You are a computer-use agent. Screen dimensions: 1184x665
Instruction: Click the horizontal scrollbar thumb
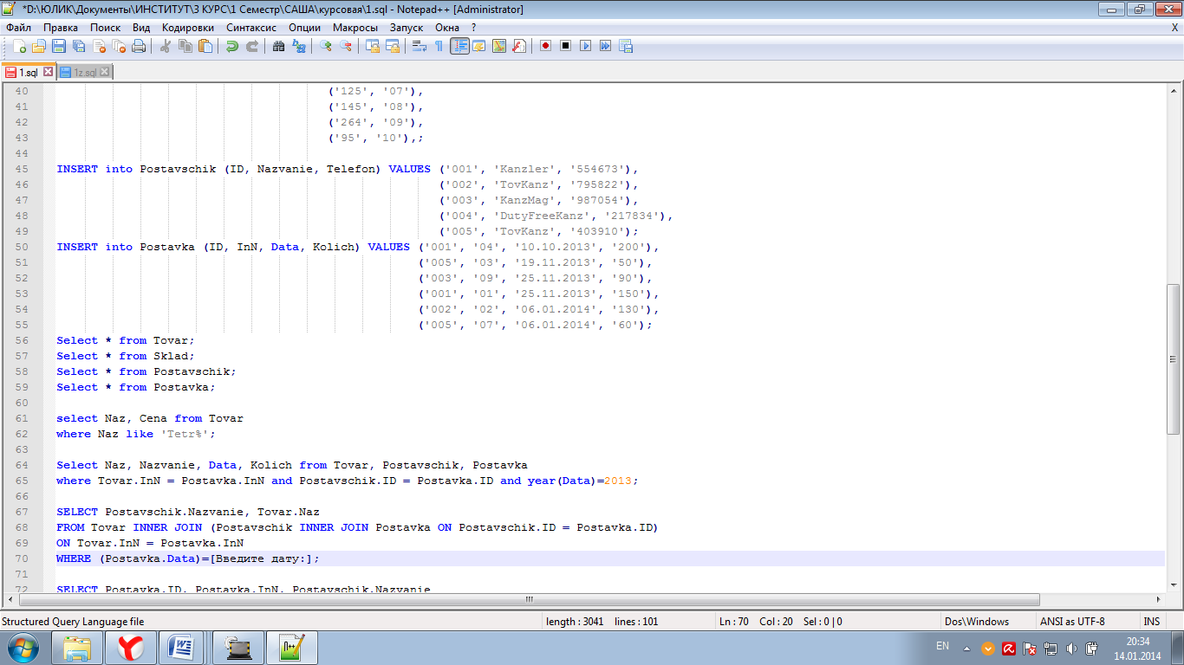(529, 599)
